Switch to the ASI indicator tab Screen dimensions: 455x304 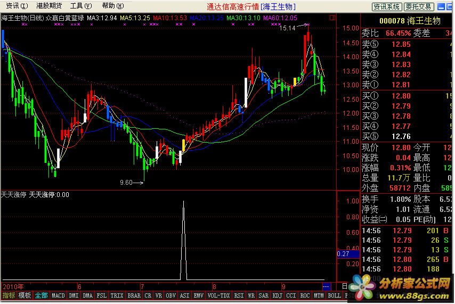(x=184, y=295)
